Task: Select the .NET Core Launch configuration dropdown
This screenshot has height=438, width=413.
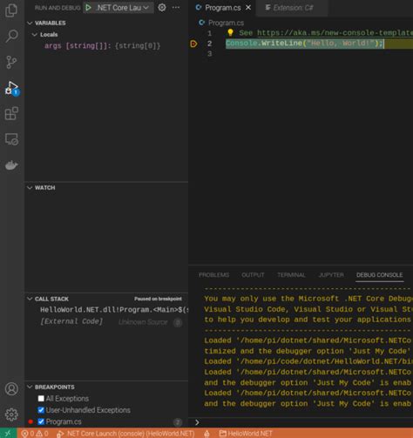Action: pos(122,8)
